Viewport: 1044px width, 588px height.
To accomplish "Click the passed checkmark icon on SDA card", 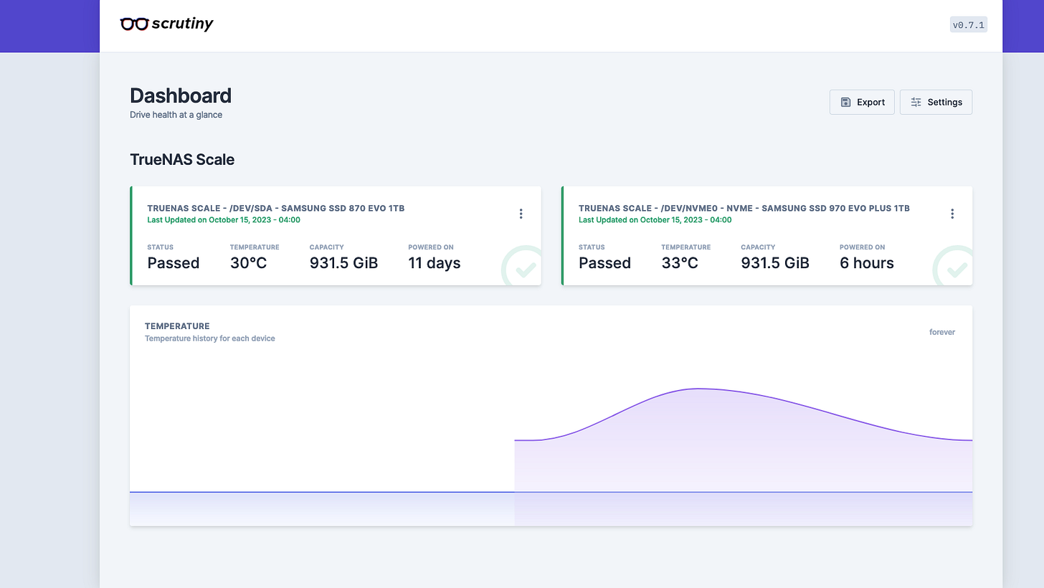I will pos(522,266).
